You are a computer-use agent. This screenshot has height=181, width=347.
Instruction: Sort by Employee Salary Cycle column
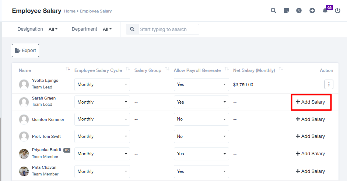128,69
